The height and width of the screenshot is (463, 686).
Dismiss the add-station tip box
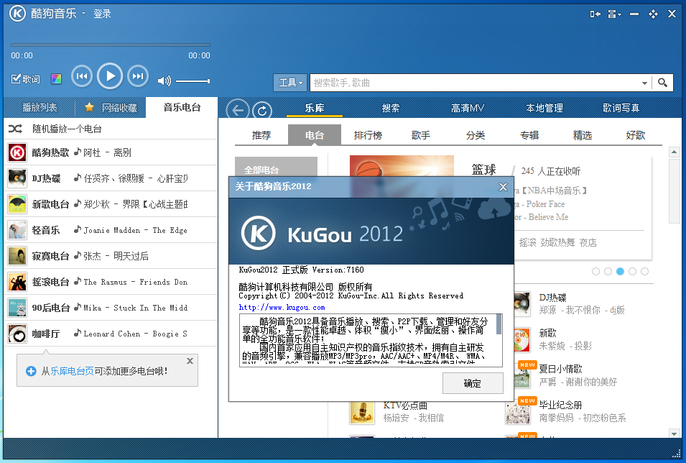(x=190, y=361)
